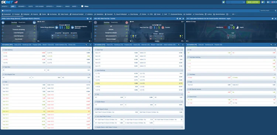The width and height of the screenshot is (277, 135).
Task: Switch to Goals (35) tab in New York panel
Action: (137, 45)
